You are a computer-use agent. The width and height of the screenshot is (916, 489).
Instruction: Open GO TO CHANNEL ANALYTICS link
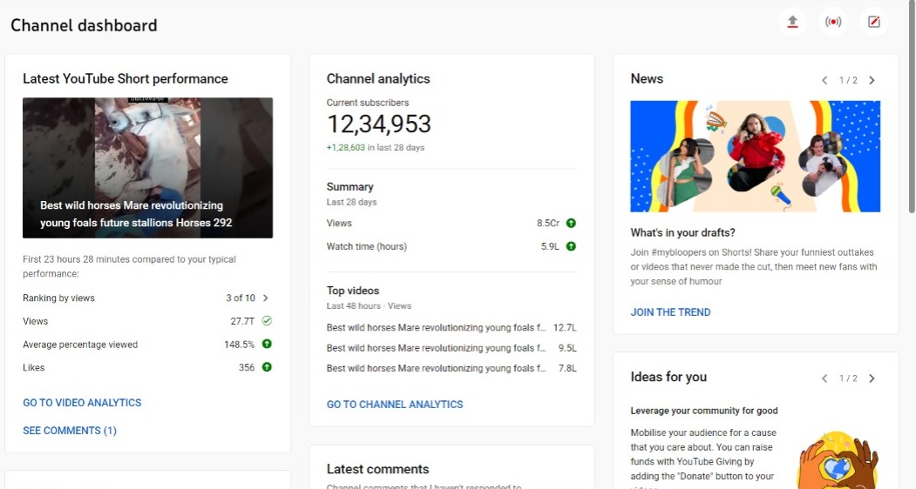[395, 405]
